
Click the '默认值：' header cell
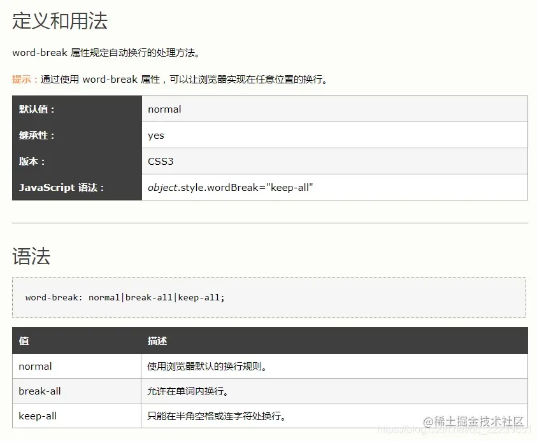coord(77,109)
